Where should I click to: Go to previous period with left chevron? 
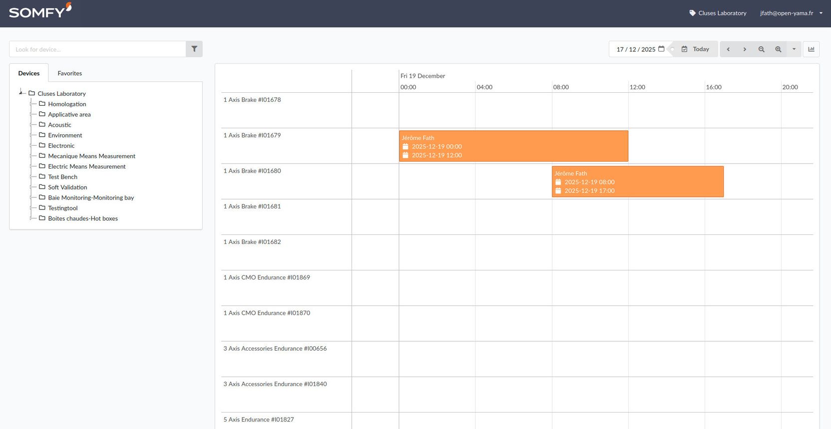click(x=728, y=49)
